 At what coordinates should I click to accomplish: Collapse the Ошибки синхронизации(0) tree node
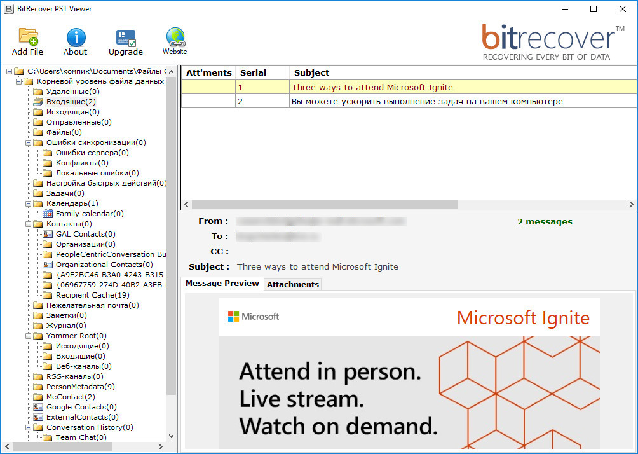28,142
